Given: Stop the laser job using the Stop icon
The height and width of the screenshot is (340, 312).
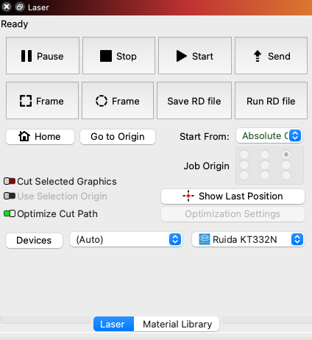Looking at the screenshot, I should [x=118, y=56].
